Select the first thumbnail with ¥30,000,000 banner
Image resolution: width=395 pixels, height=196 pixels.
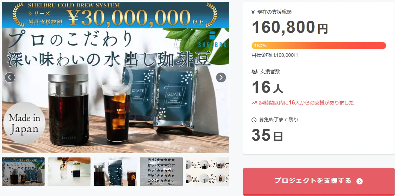(x=23, y=171)
